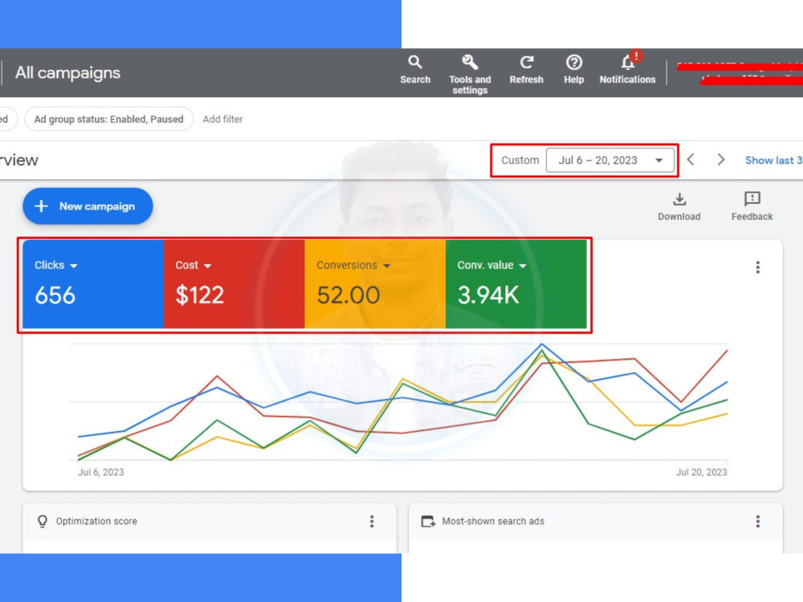
Task: Open Optimization score card three-dot menu
Action: (372, 521)
